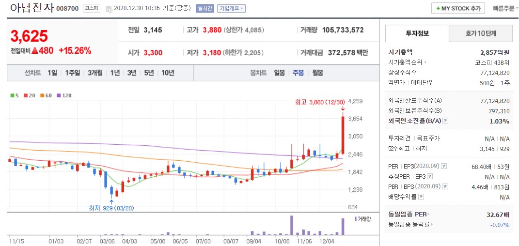Click the 시가총액 value 2,857억원
Screen dimensions: 519x246
pos(495,52)
